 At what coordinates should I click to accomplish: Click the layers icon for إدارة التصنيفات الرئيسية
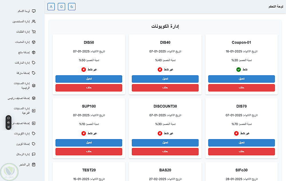click(x=34, y=86)
